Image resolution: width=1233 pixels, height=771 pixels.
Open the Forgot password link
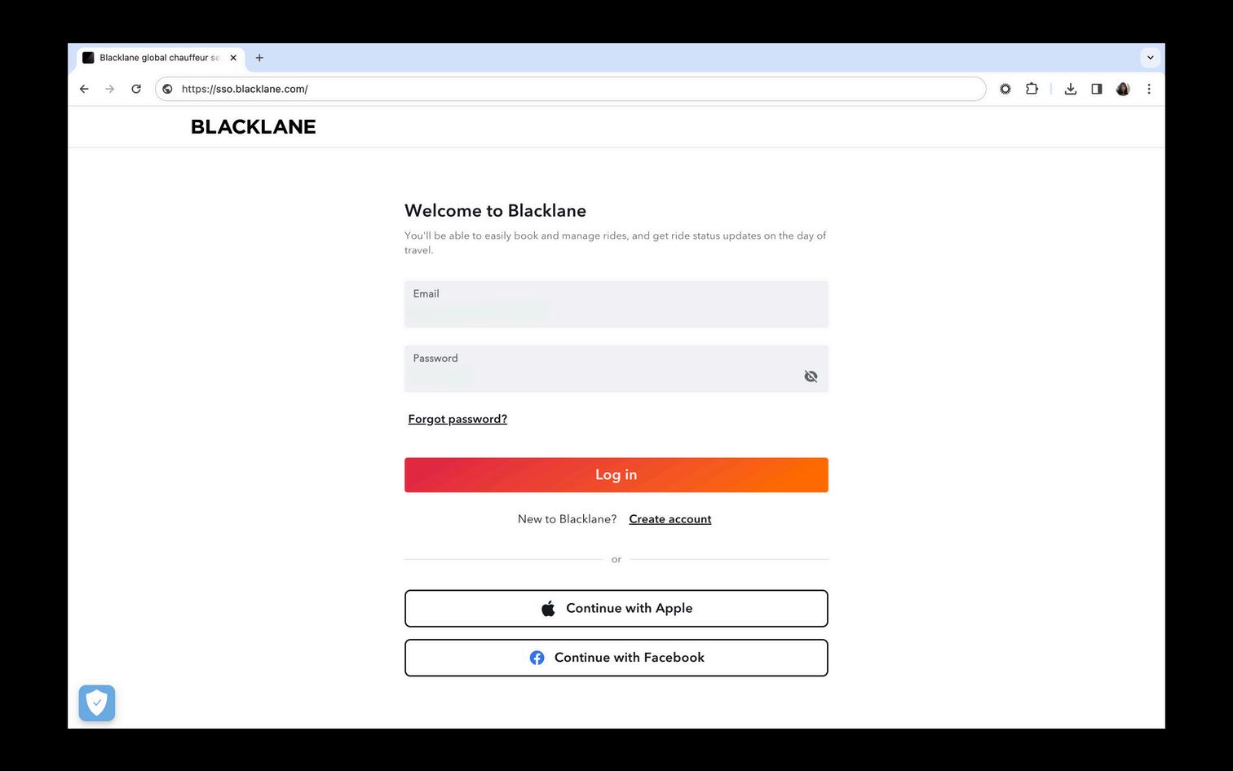[x=457, y=419]
